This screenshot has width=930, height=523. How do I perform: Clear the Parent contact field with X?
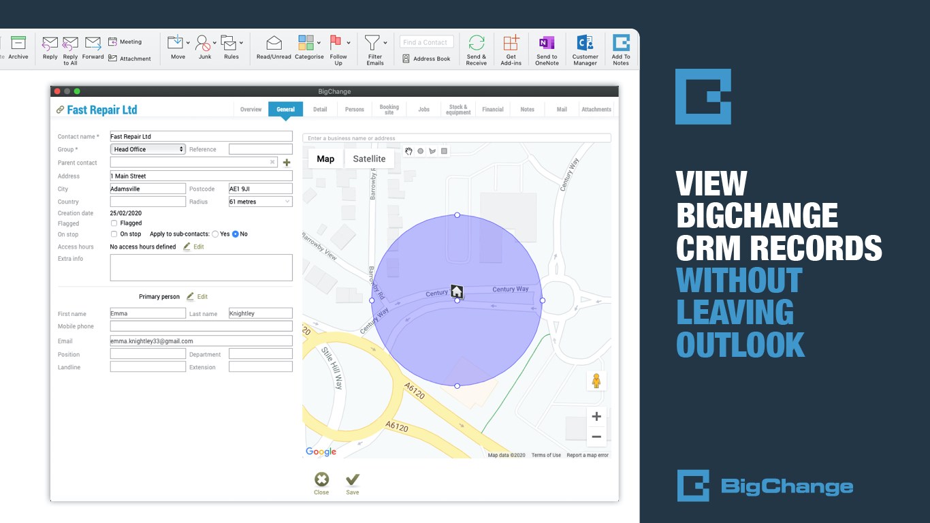tap(272, 162)
